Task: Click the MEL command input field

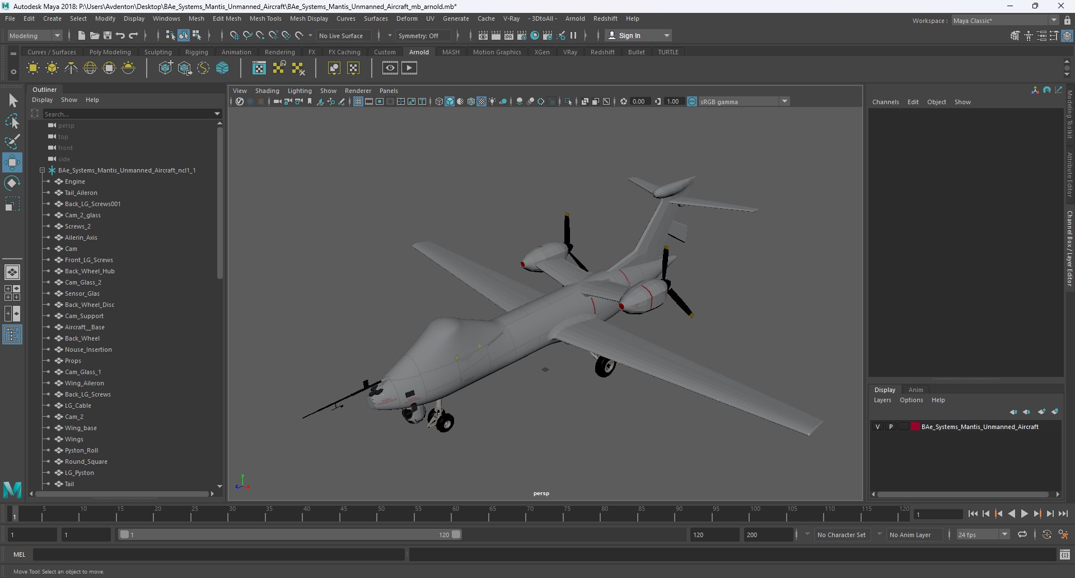Action: [219, 554]
